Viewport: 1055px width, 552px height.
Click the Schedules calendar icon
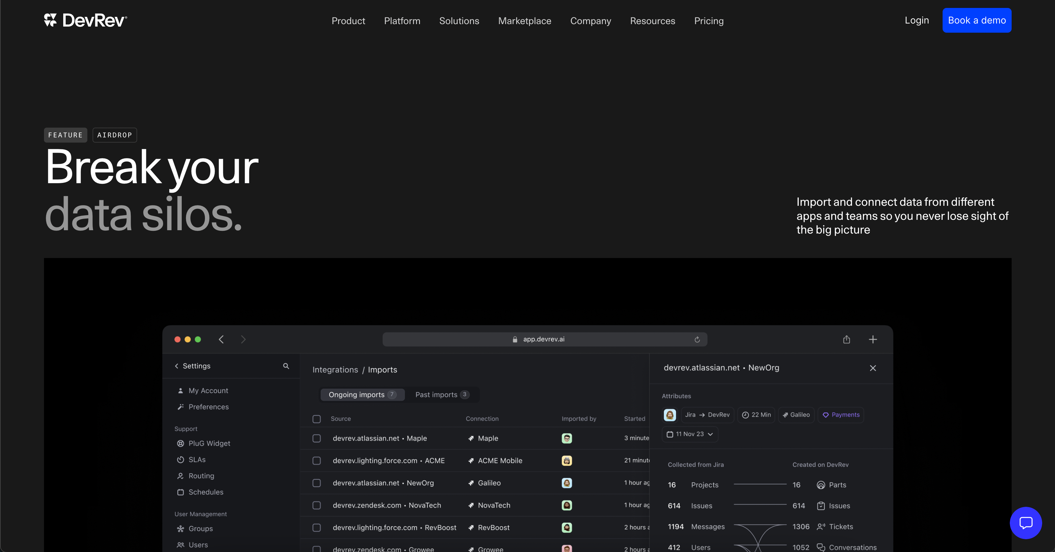pyautogui.click(x=180, y=492)
